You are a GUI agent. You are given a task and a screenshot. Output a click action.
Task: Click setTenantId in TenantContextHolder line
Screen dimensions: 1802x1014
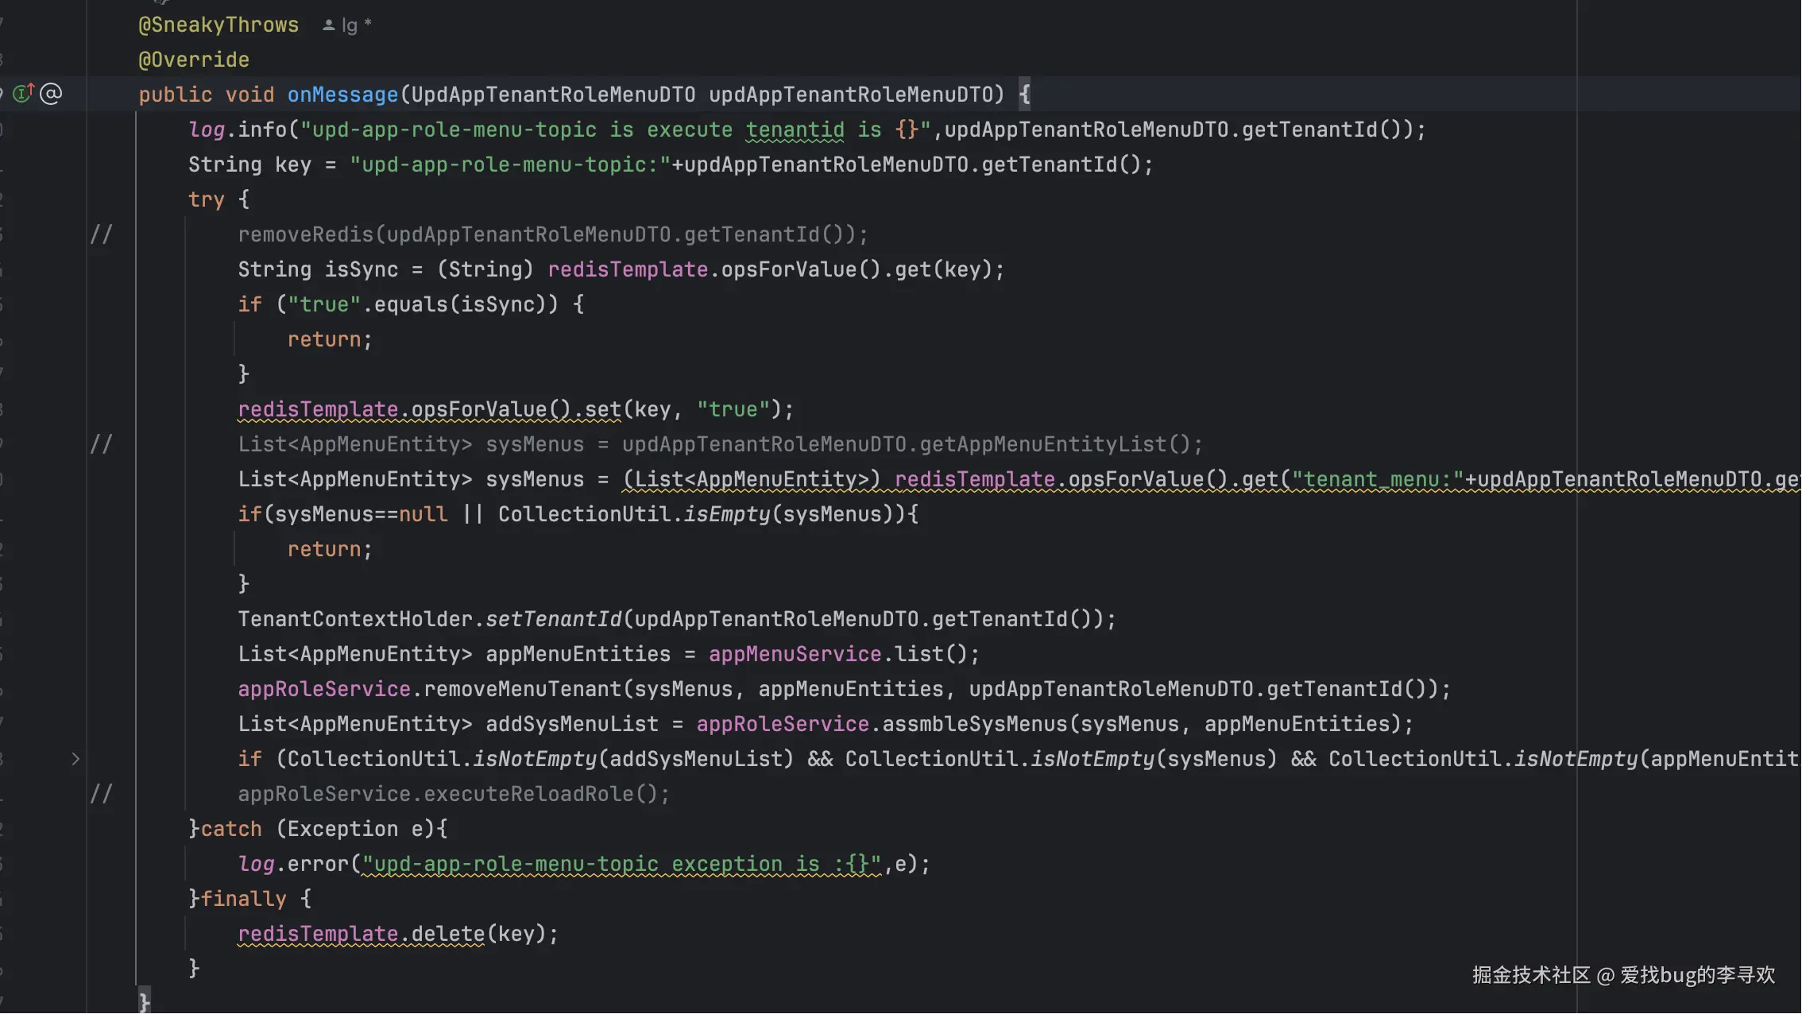click(x=553, y=619)
